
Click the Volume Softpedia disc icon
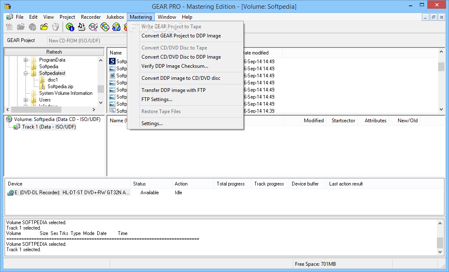tap(9, 119)
